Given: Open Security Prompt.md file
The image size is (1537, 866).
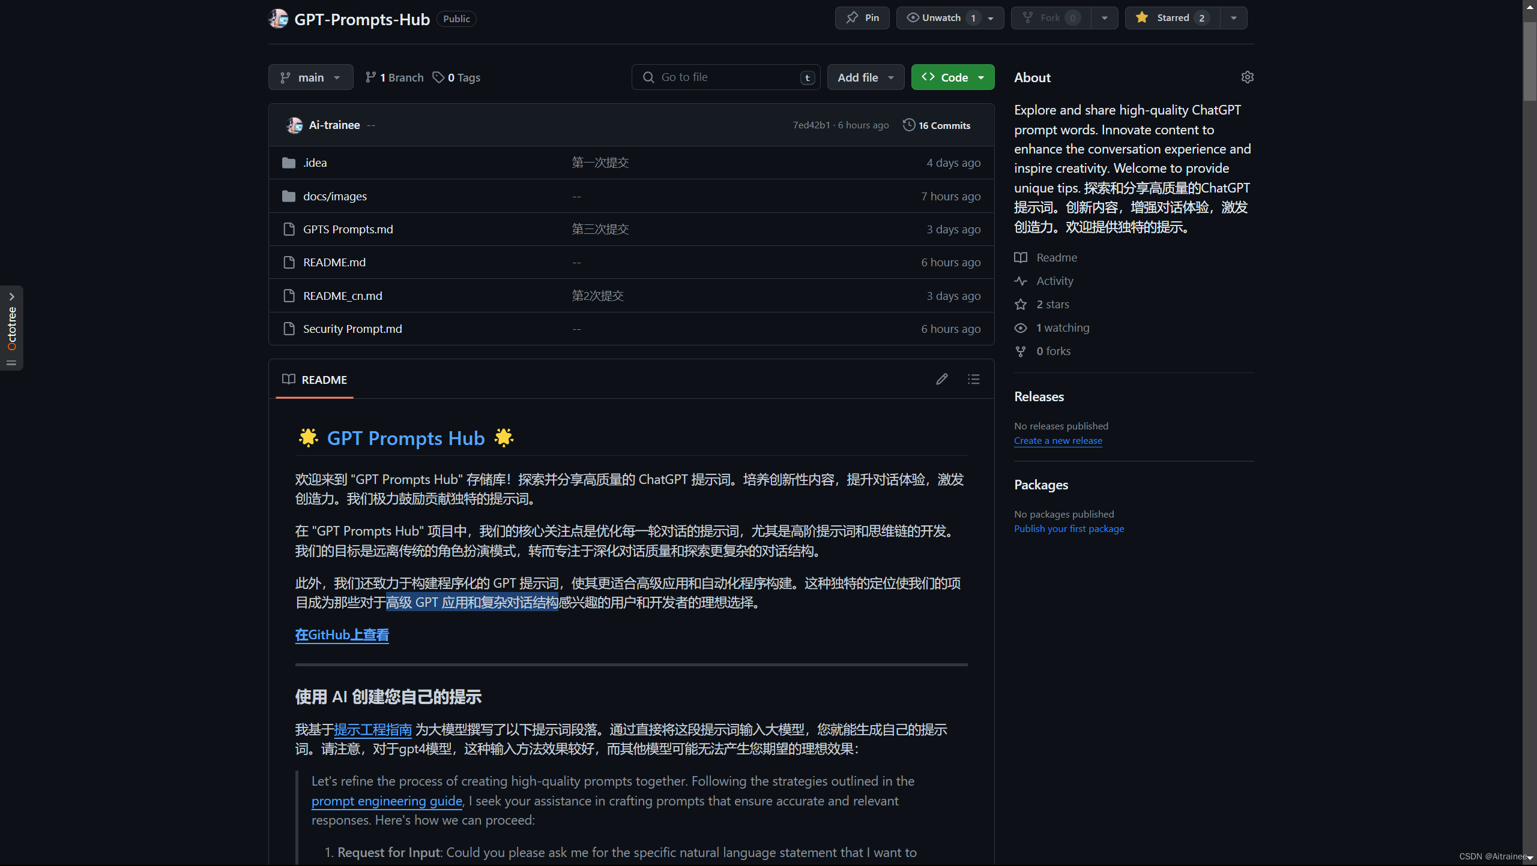Looking at the screenshot, I should pyautogui.click(x=352, y=329).
